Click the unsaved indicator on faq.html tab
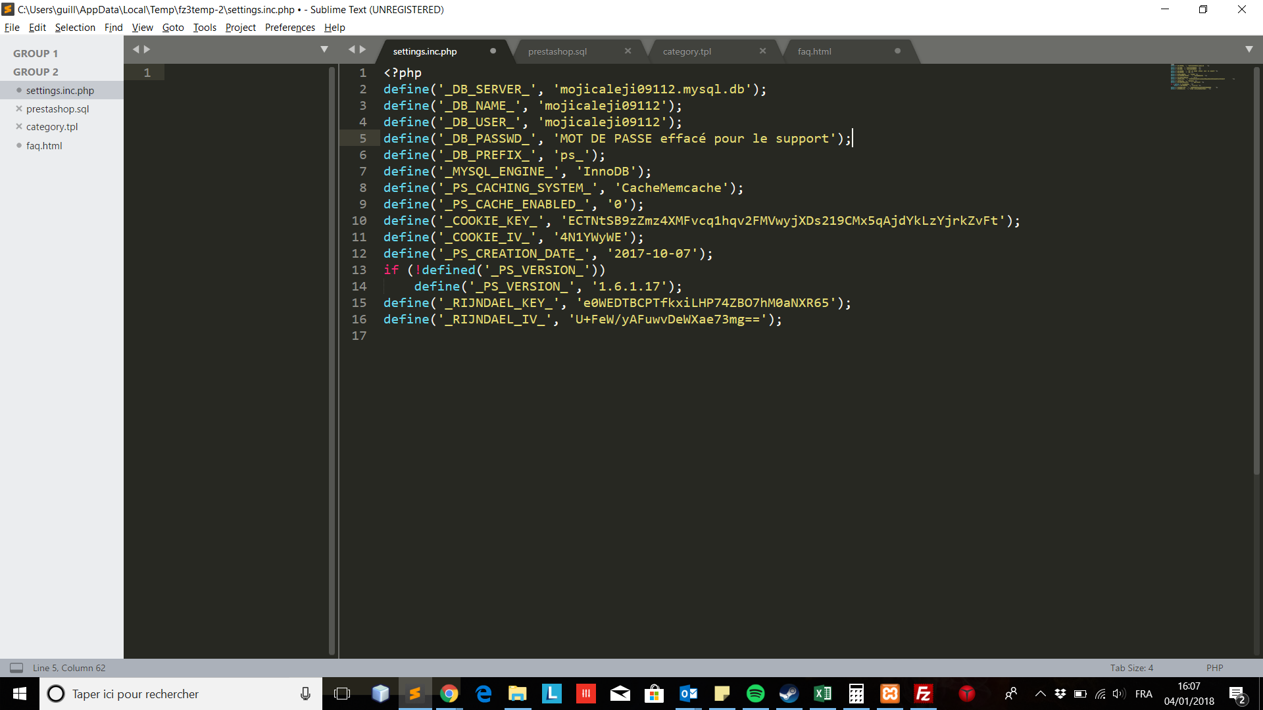Screen dimensions: 1263x710 [x=897, y=51]
